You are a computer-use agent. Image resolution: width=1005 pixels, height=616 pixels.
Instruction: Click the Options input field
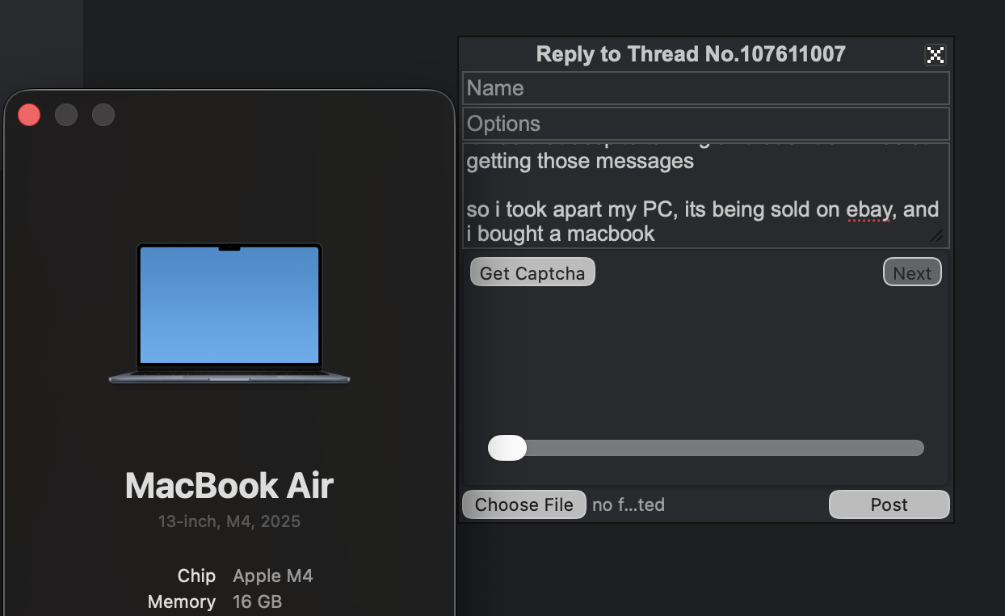(x=706, y=124)
